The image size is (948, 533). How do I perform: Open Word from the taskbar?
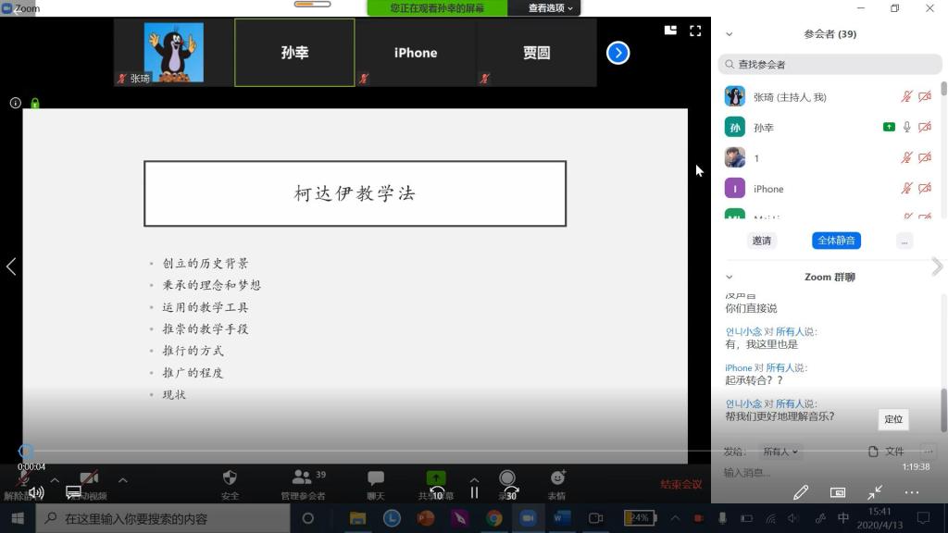coord(562,518)
